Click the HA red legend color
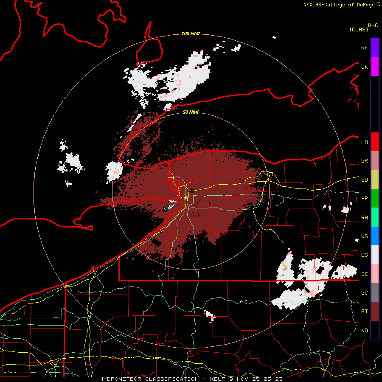The height and width of the screenshot is (382, 382). 375,142
